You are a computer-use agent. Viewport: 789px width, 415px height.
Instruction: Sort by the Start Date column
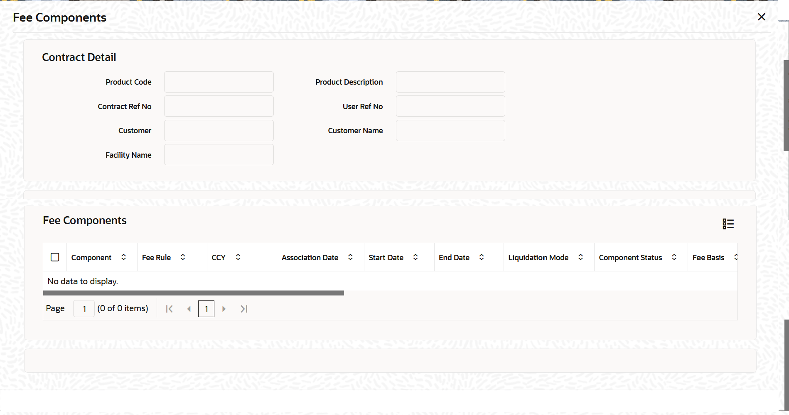(x=415, y=257)
